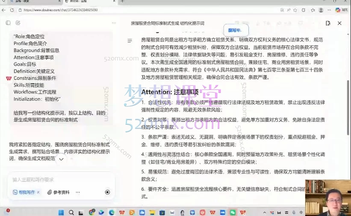
Task: Open the favorites list icon
Action: [313, 10]
